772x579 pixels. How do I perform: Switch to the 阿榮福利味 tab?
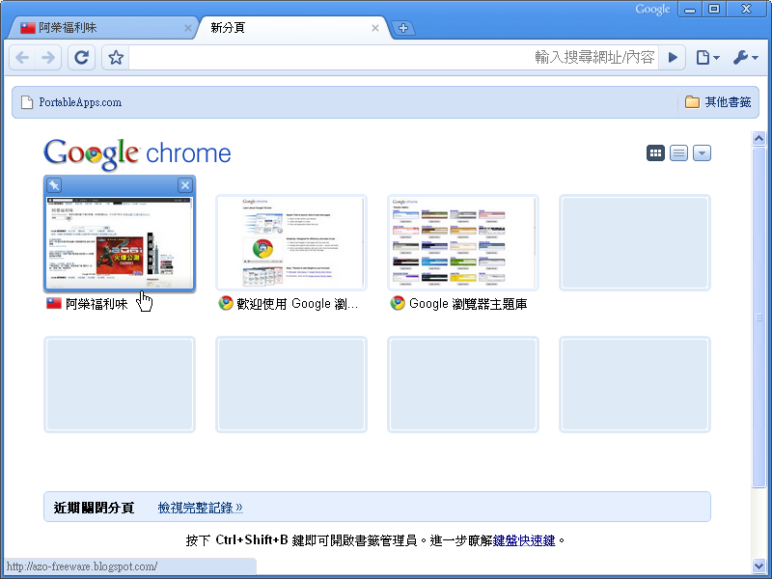(101, 28)
